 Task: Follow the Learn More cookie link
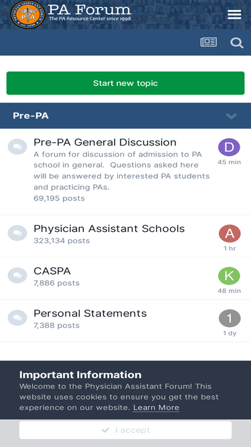pos(156,407)
